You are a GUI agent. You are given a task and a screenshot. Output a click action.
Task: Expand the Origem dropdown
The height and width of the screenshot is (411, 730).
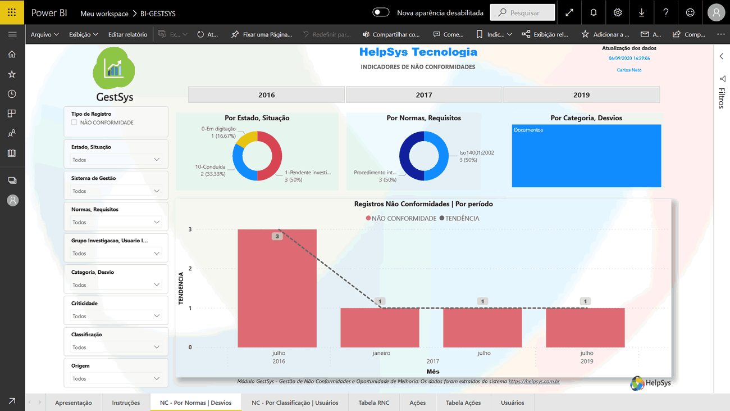click(x=116, y=378)
